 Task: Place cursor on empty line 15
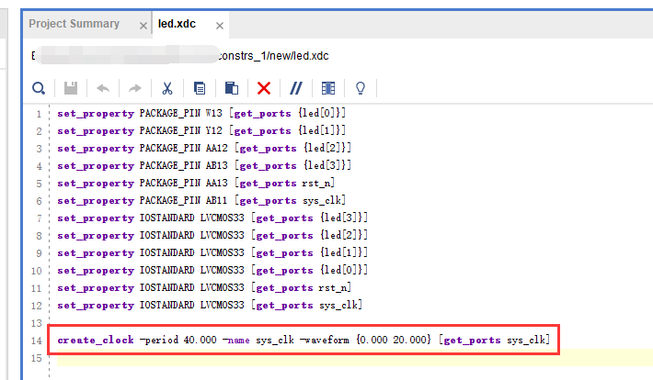354,358
